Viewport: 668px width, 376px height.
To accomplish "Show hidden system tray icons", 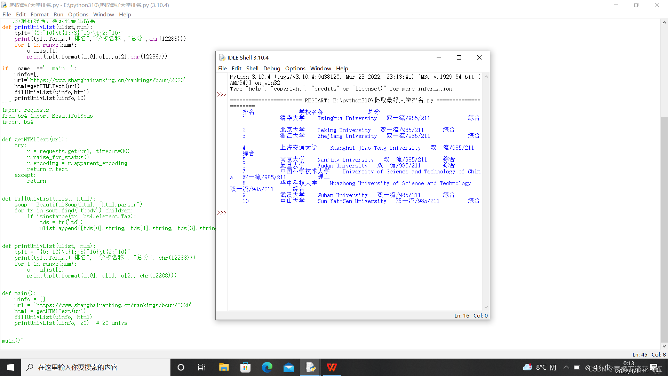I will pyautogui.click(x=566, y=367).
